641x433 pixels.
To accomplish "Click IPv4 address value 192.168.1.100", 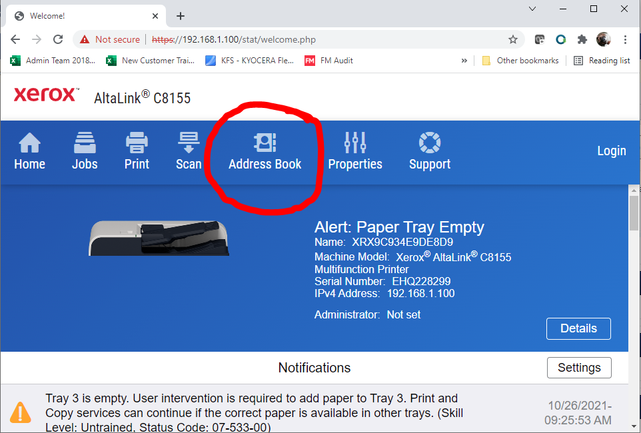I will (x=420, y=294).
